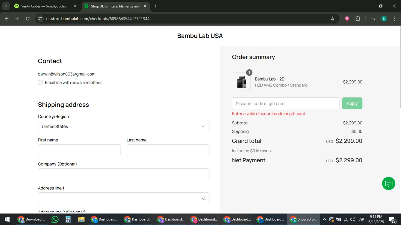The width and height of the screenshot is (401, 225).
Task: Open the battery tray icon
Action: (338, 219)
